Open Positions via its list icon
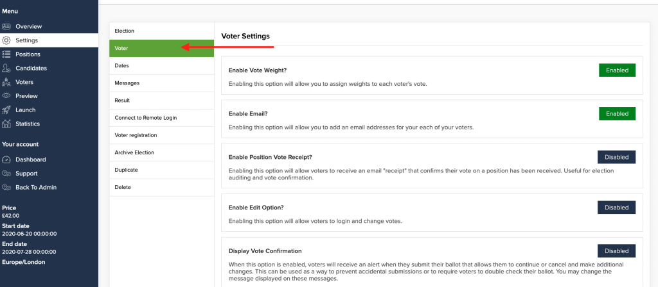This screenshot has width=658, height=287. (6, 54)
